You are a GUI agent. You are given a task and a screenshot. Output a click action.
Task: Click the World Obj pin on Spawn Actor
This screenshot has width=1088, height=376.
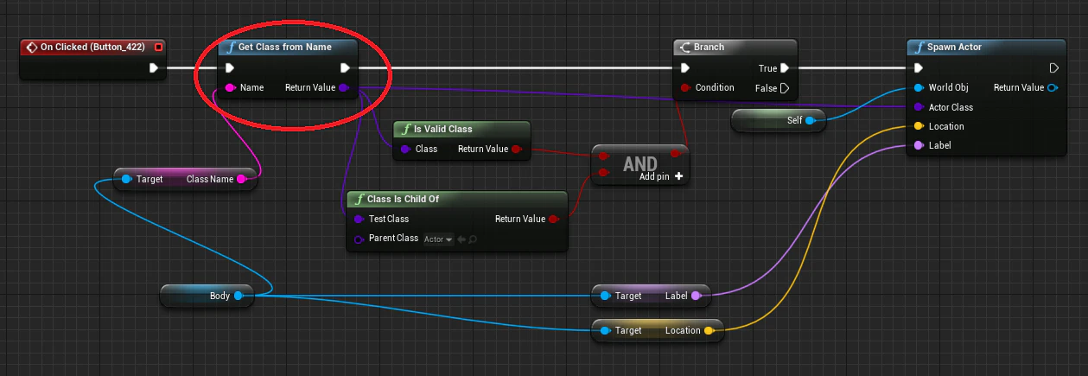coord(919,87)
